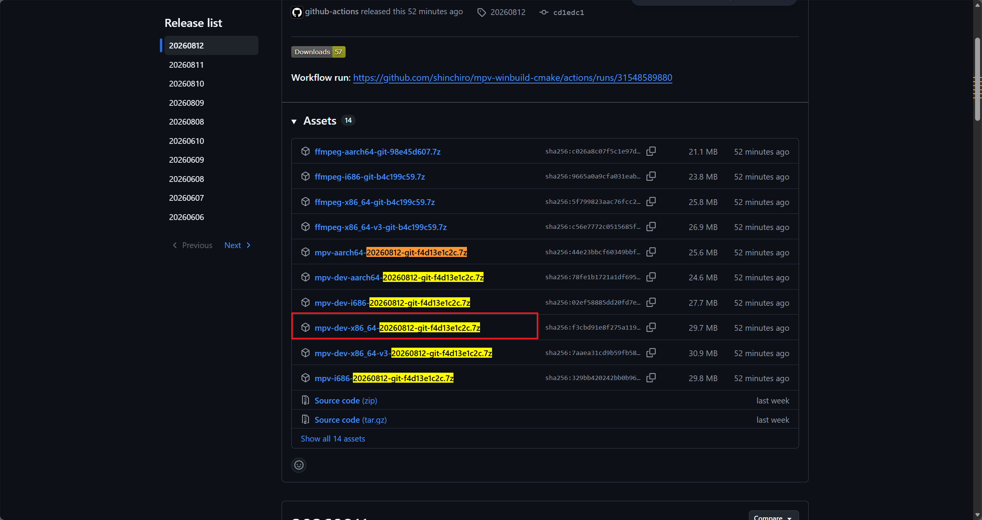The width and height of the screenshot is (982, 520).
Task: Download ffmpeg-x86_64-v3-git-b4c199c59.7z
Action: coord(381,227)
